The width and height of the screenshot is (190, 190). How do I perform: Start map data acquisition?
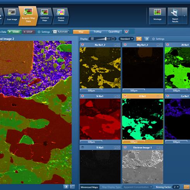click(x=14, y=32)
